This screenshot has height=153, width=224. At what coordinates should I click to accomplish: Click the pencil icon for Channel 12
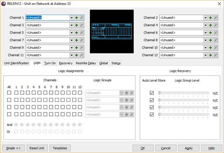(216, 55)
